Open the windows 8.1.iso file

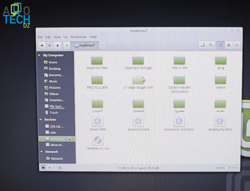(98, 141)
